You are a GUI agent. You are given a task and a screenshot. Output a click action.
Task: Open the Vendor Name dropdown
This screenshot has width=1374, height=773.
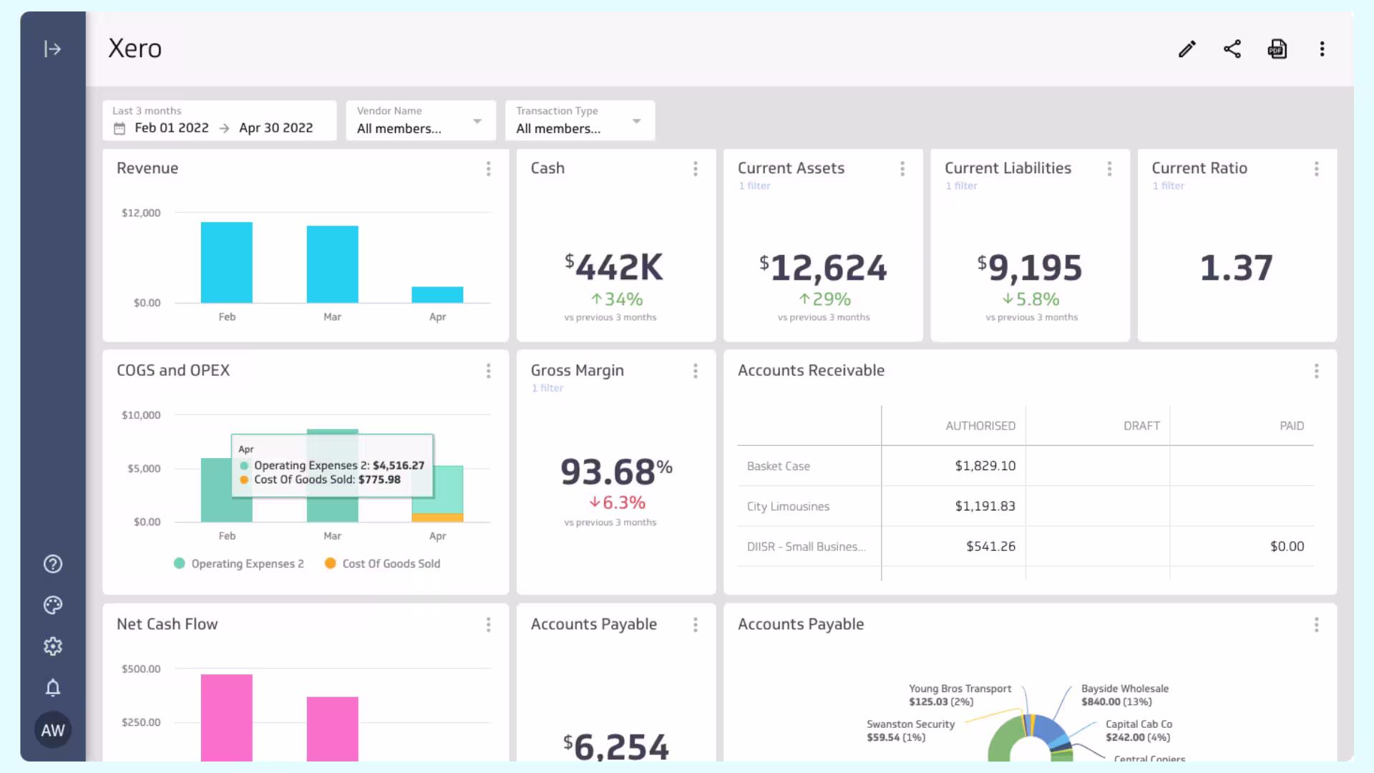420,121
